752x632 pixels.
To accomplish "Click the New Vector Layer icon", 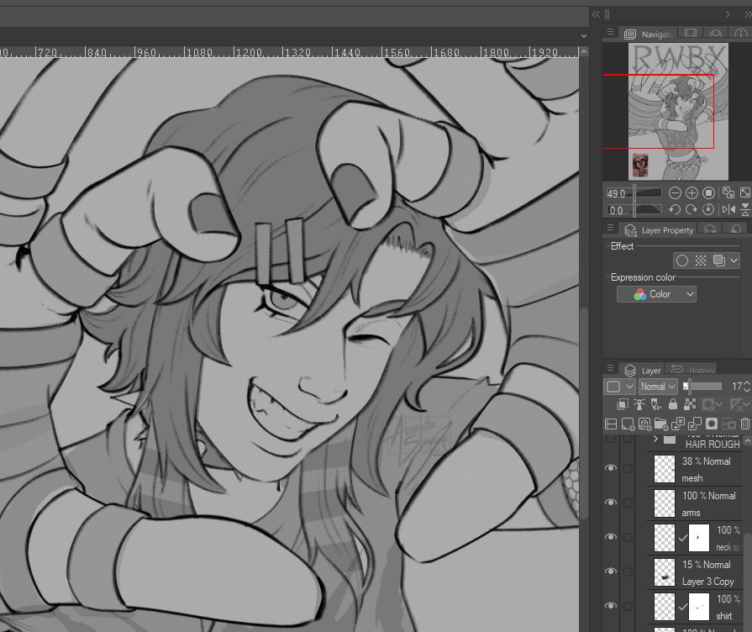I will click(x=644, y=424).
